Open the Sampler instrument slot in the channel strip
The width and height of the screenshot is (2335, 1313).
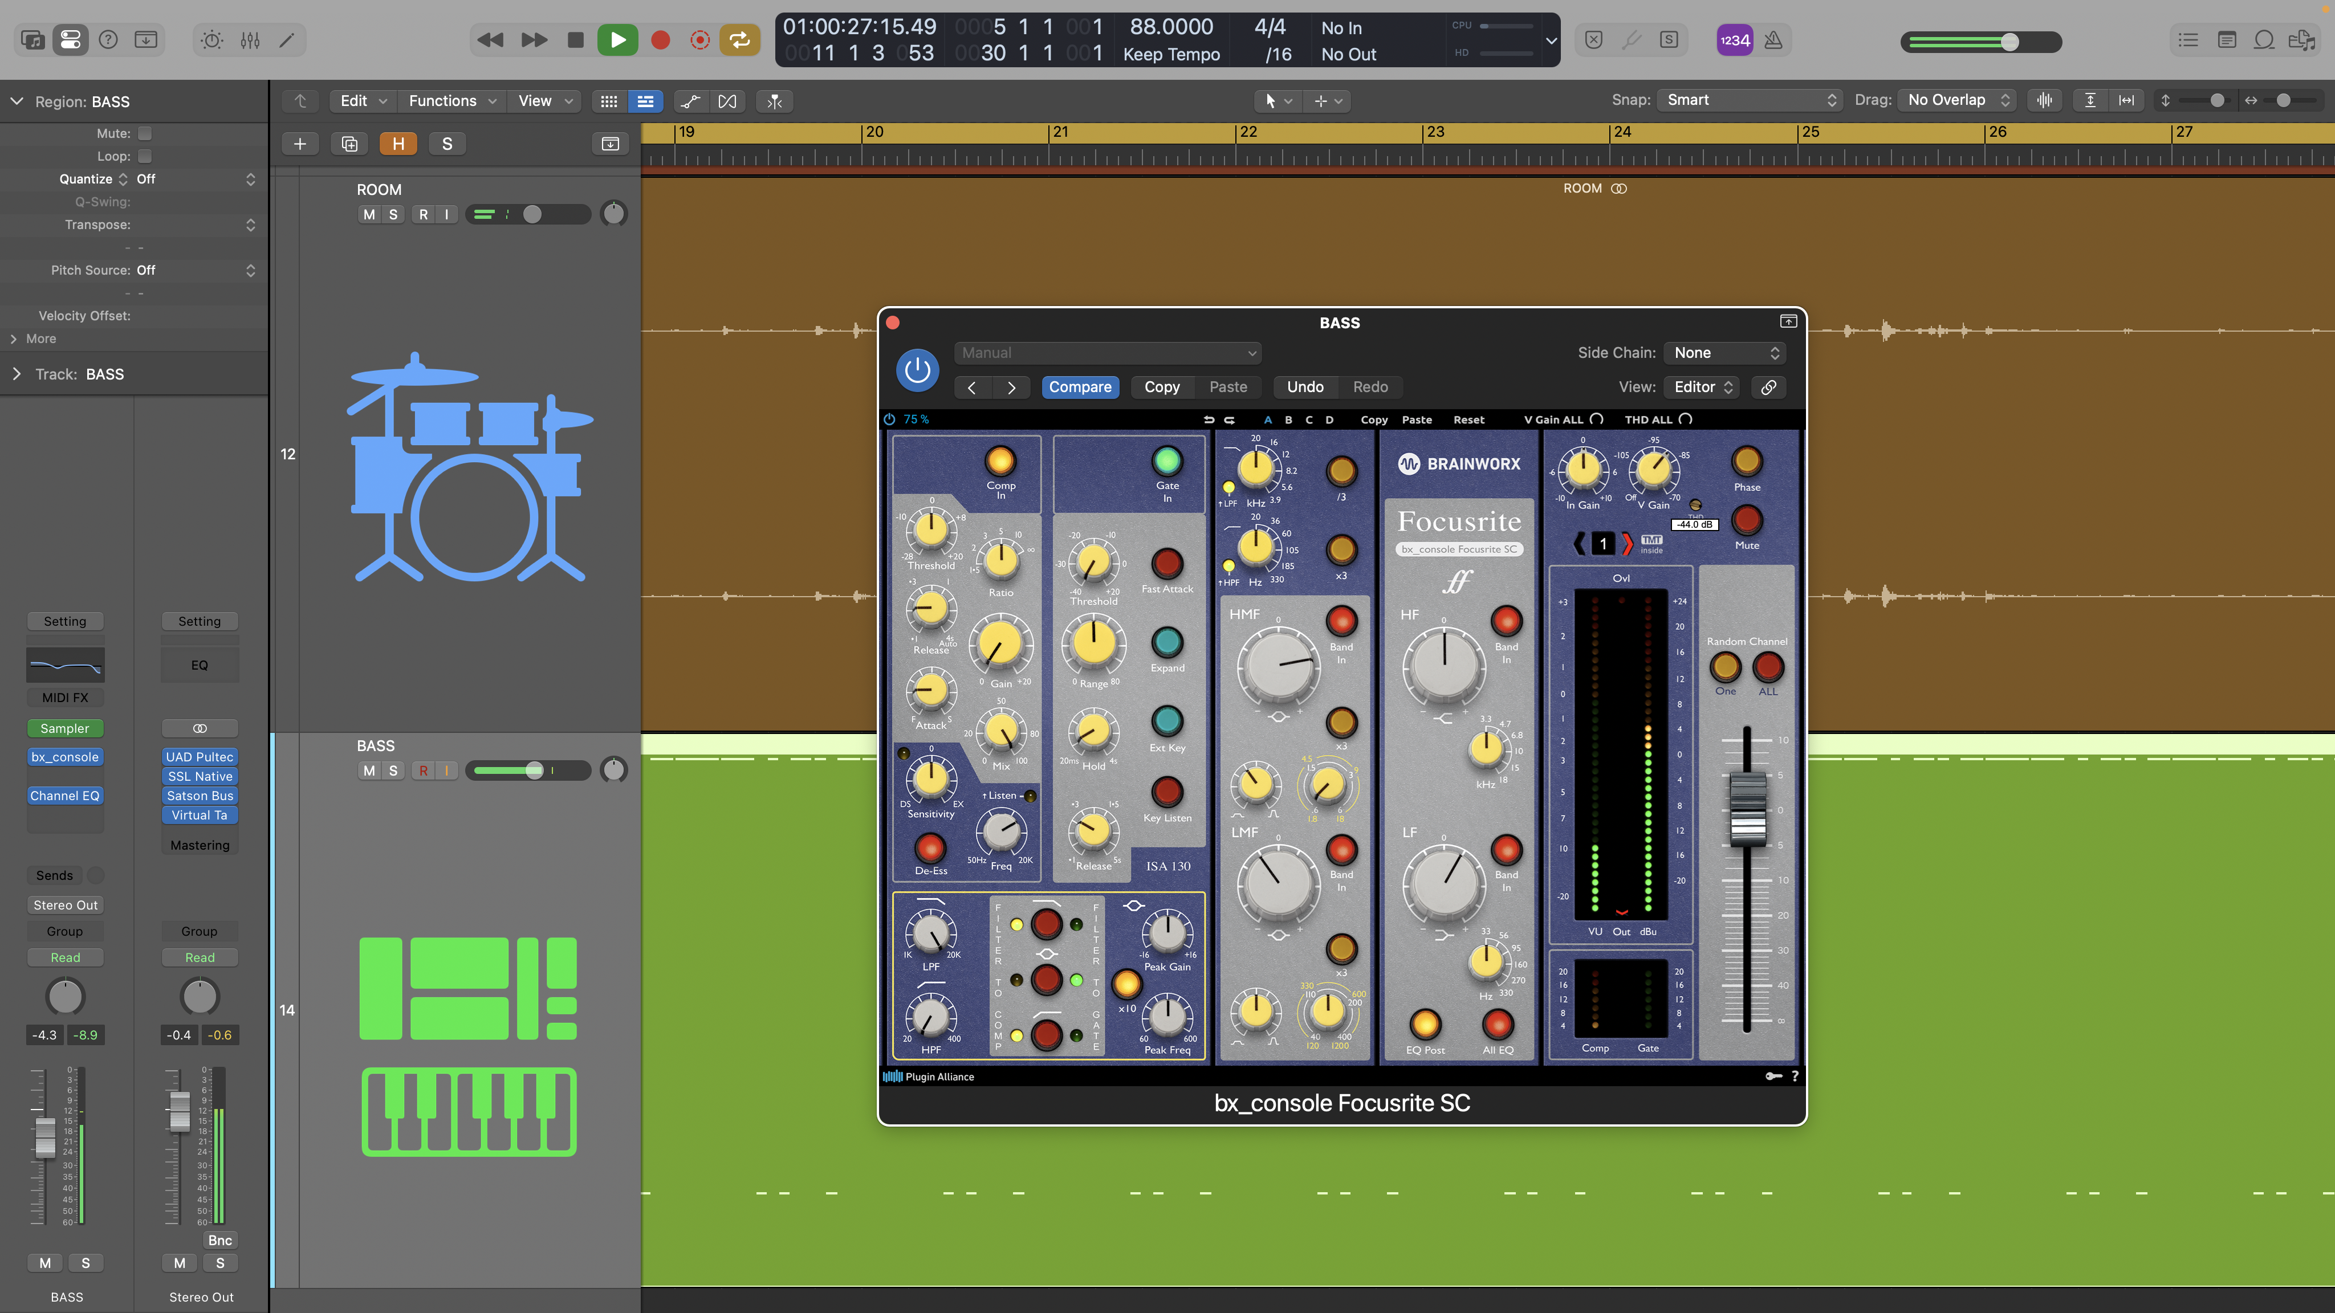tap(65, 728)
